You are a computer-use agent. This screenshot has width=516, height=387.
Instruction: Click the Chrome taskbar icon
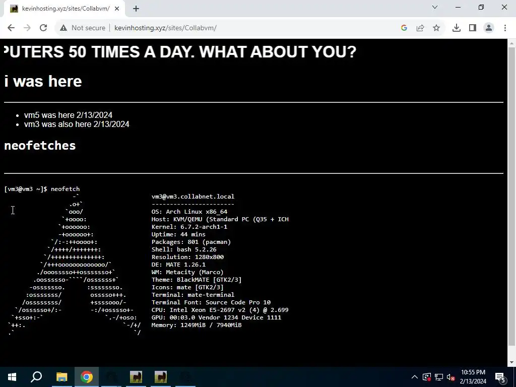(87, 377)
